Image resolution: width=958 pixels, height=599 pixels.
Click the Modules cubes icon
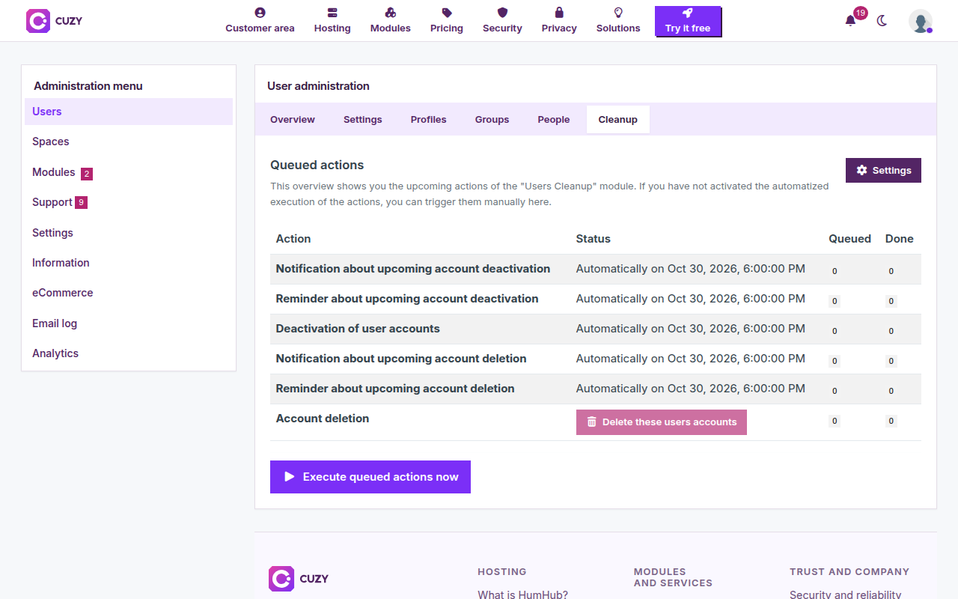[391, 13]
